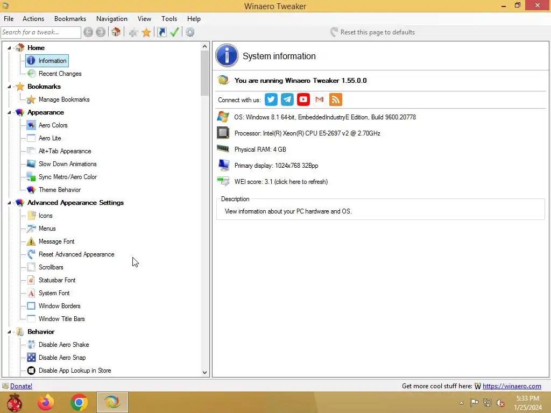Viewport: 551px width, 413px height.
Task: Open the Navigation menu
Action: [112, 19]
